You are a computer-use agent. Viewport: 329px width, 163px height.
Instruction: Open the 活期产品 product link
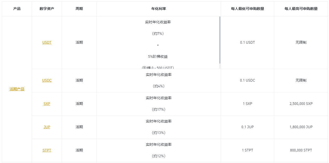17,89
